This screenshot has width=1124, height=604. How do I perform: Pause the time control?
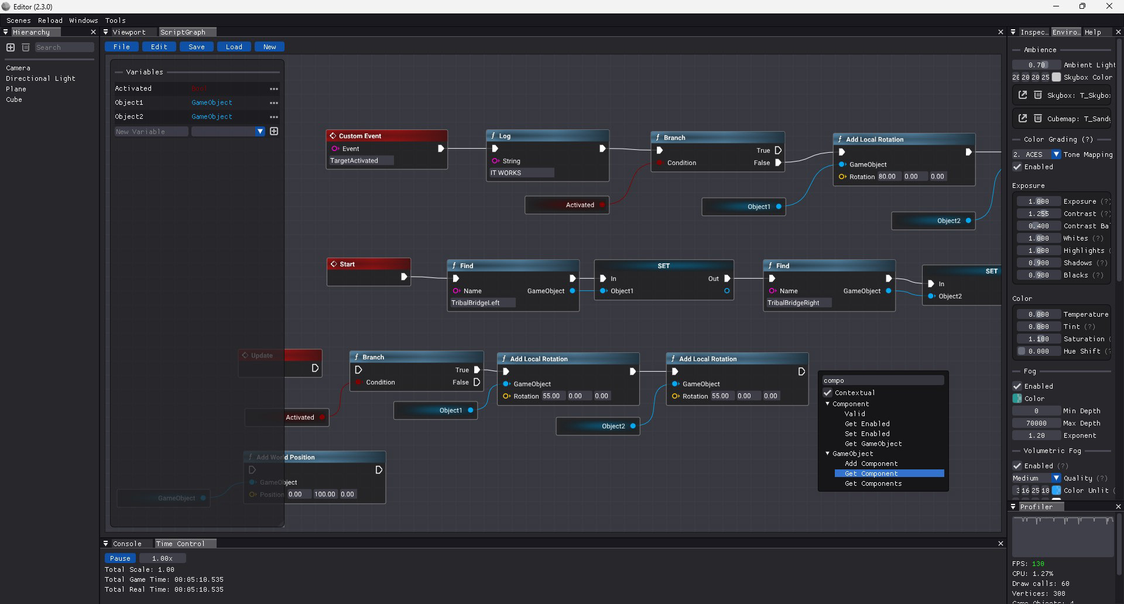pos(120,558)
